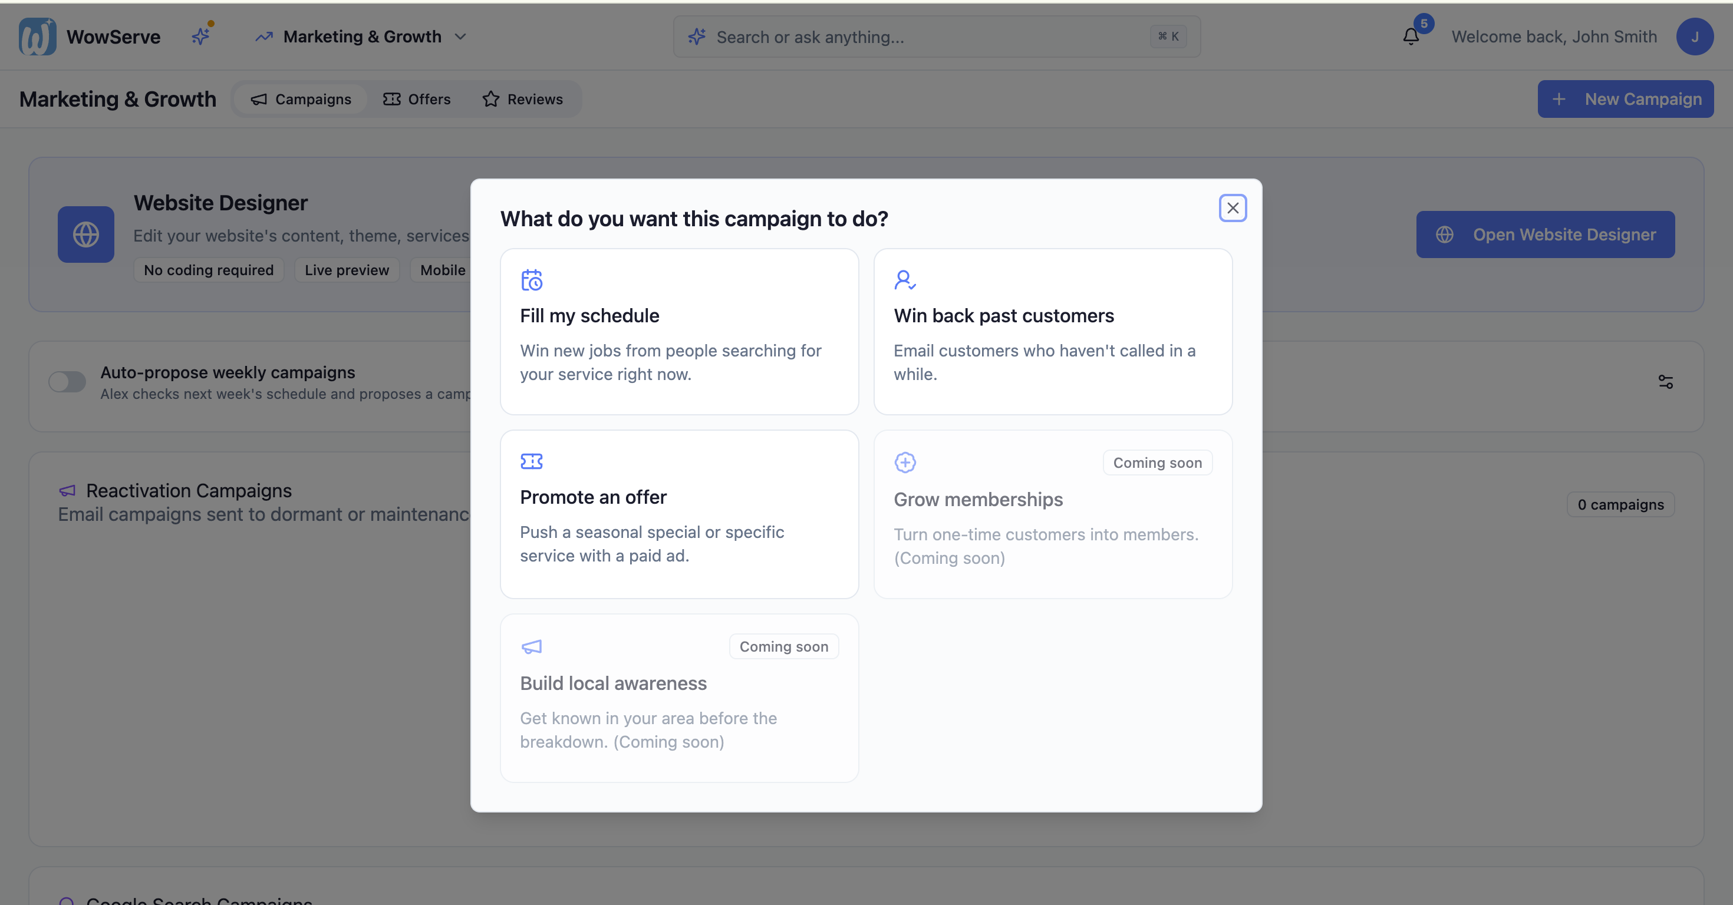Click the dialog title 'What do you want this campaign to do?'
This screenshot has width=1733, height=905.
click(x=694, y=219)
